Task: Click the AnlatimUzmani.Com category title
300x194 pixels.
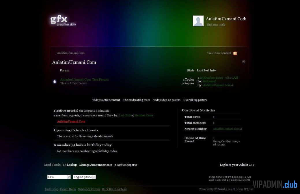Action: coord(74,62)
